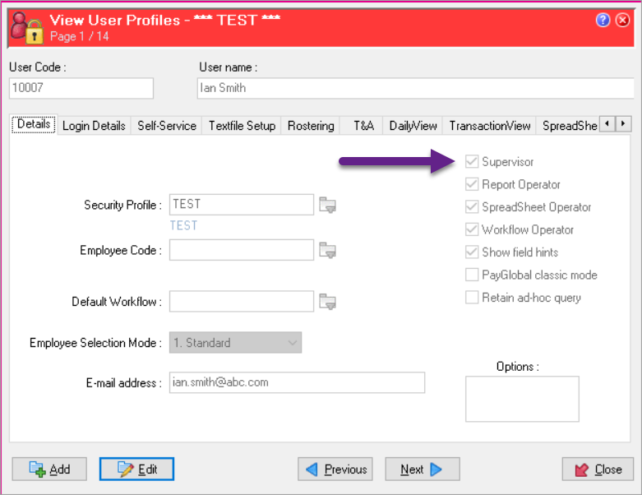
Task: Click the help question mark icon
Action: pyautogui.click(x=603, y=21)
